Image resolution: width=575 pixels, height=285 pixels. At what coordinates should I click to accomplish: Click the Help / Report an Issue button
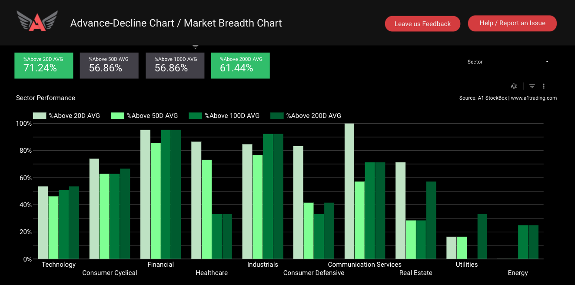point(512,23)
